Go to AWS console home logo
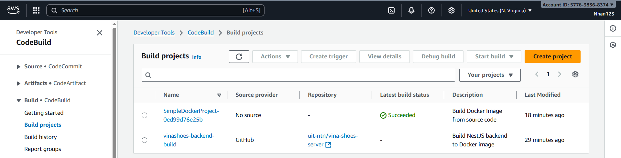This screenshot has width=621, height=158. click(13, 10)
